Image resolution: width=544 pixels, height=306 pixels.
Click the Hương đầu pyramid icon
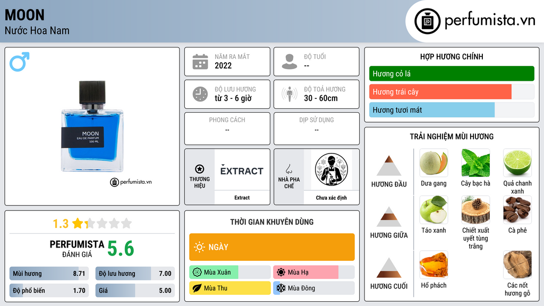coord(389,166)
